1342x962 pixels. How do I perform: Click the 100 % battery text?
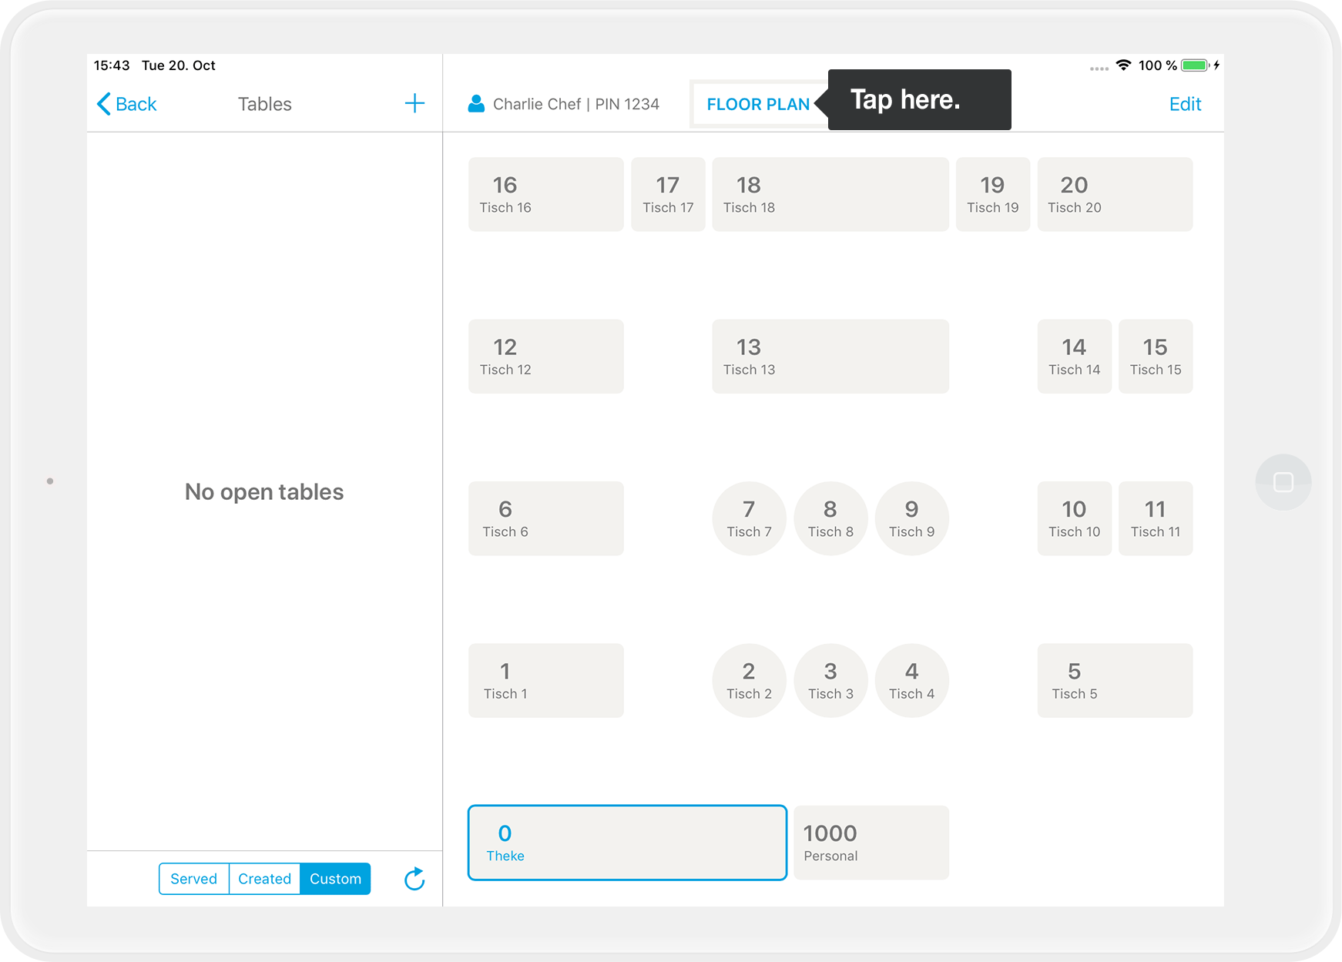pos(1157,65)
